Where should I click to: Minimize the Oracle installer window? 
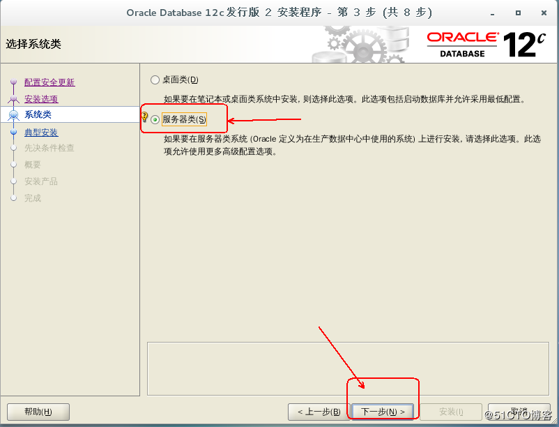pos(492,13)
